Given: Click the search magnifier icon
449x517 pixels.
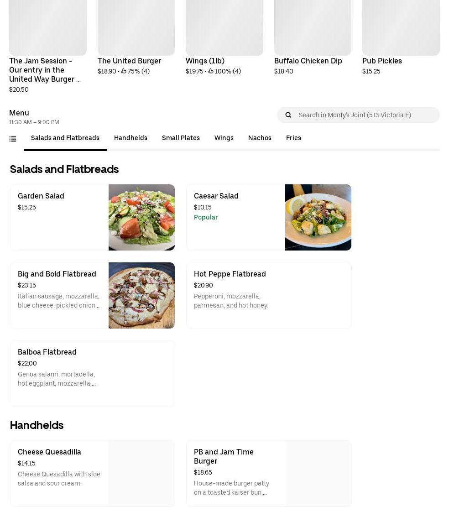Looking at the screenshot, I should point(288,115).
